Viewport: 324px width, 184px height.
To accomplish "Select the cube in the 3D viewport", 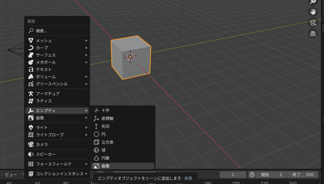I will pos(131,57).
